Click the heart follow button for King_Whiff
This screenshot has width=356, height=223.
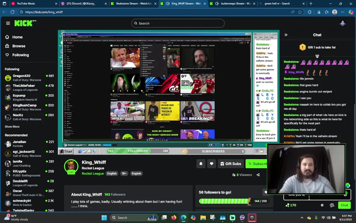click(x=211, y=164)
